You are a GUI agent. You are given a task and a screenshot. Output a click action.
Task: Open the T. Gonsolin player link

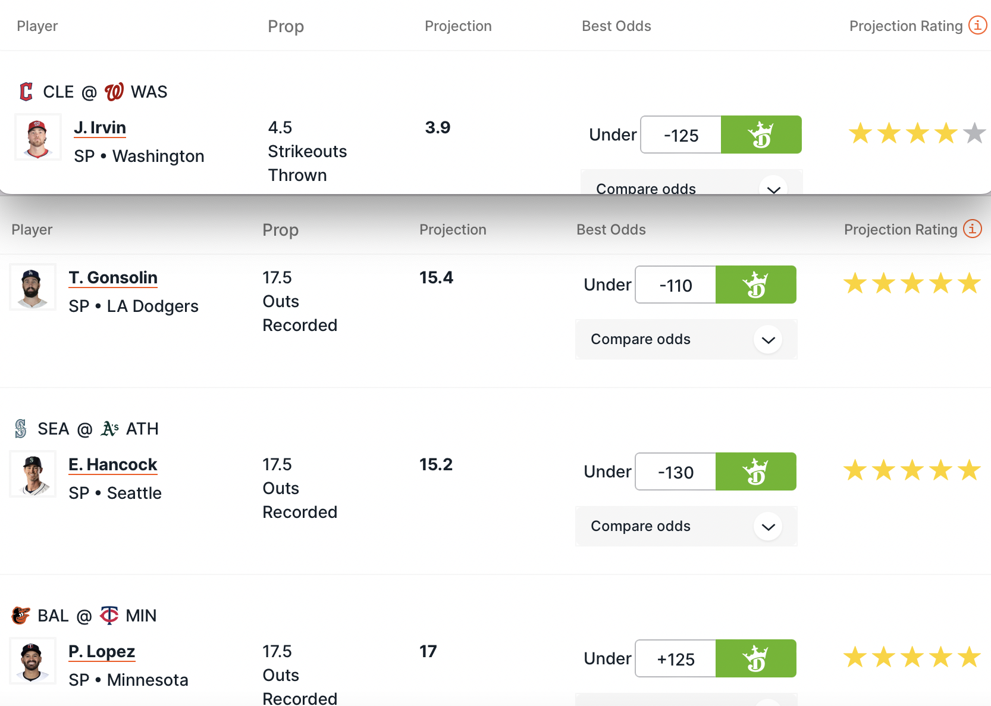113,278
